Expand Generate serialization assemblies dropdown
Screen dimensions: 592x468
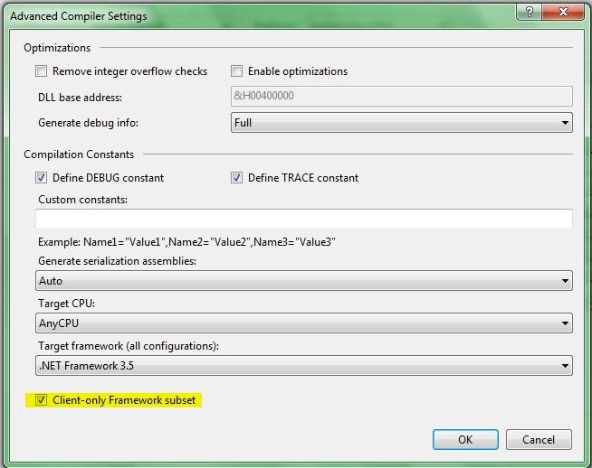(304, 281)
